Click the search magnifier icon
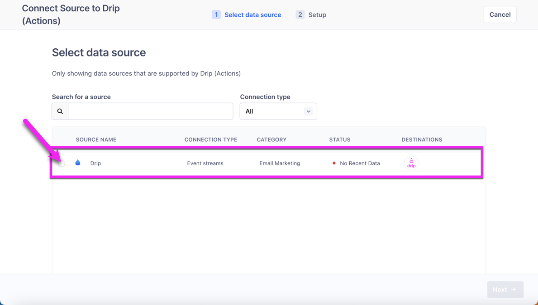 60,111
